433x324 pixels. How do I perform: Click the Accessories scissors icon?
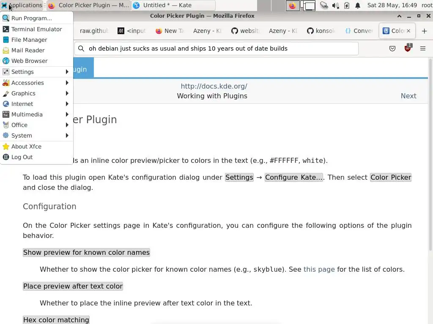[6, 83]
